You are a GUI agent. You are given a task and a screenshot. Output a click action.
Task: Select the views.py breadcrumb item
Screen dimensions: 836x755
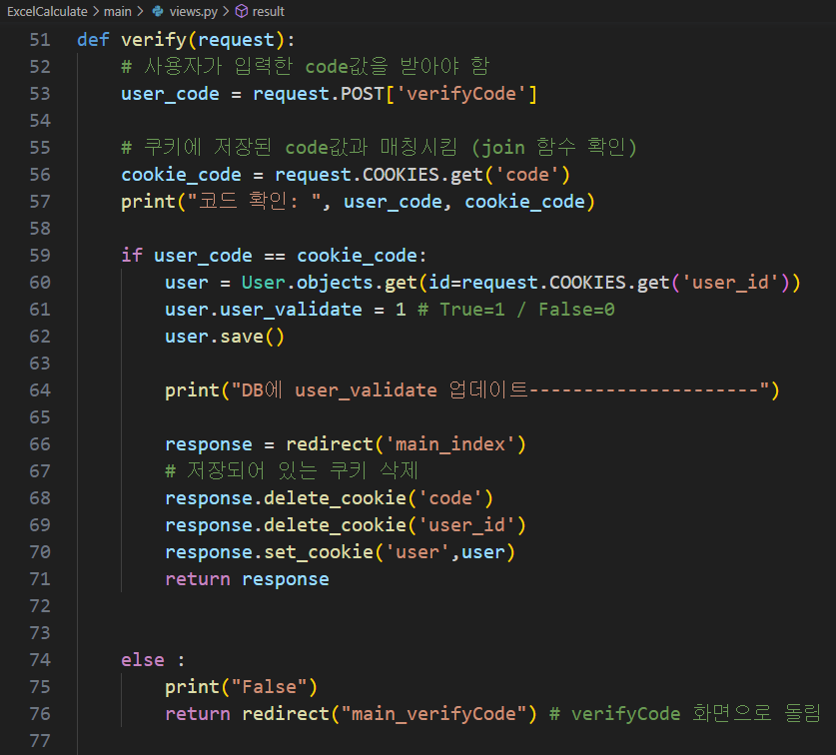tap(194, 11)
